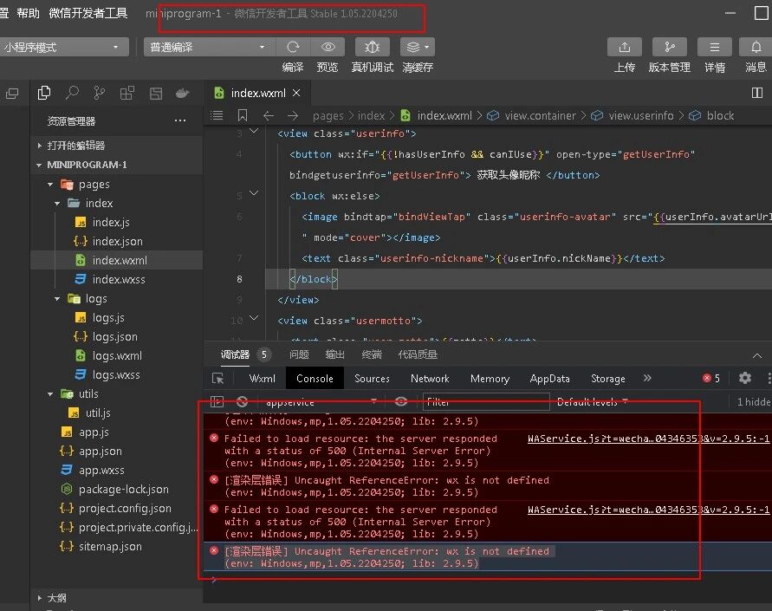The height and width of the screenshot is (611, 772).
Task: Open app.json file
Action: (x=100, y=451)
